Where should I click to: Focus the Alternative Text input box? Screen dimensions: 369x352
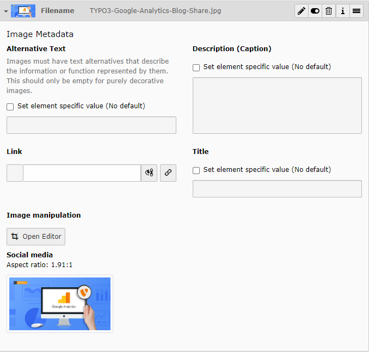click(x=91, y=125)
